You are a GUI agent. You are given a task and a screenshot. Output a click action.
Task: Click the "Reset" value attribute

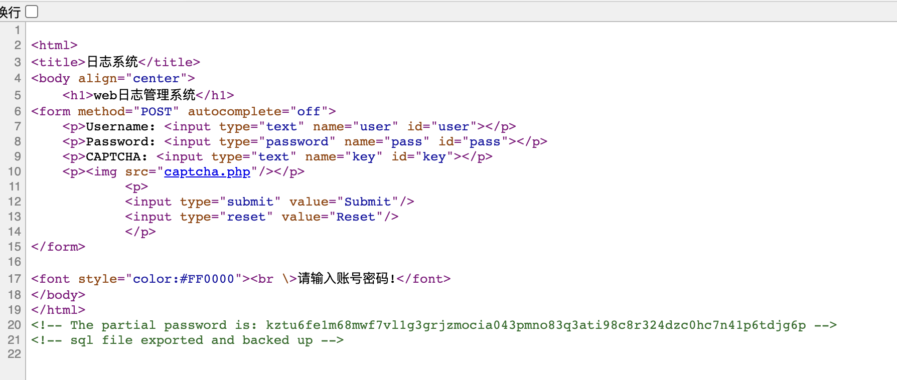tap(355, 217)
